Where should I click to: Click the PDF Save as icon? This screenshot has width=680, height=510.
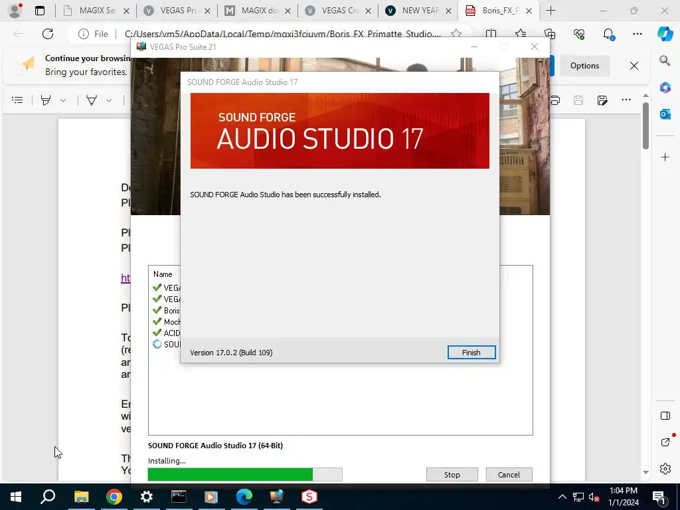[x=602, y=100]
